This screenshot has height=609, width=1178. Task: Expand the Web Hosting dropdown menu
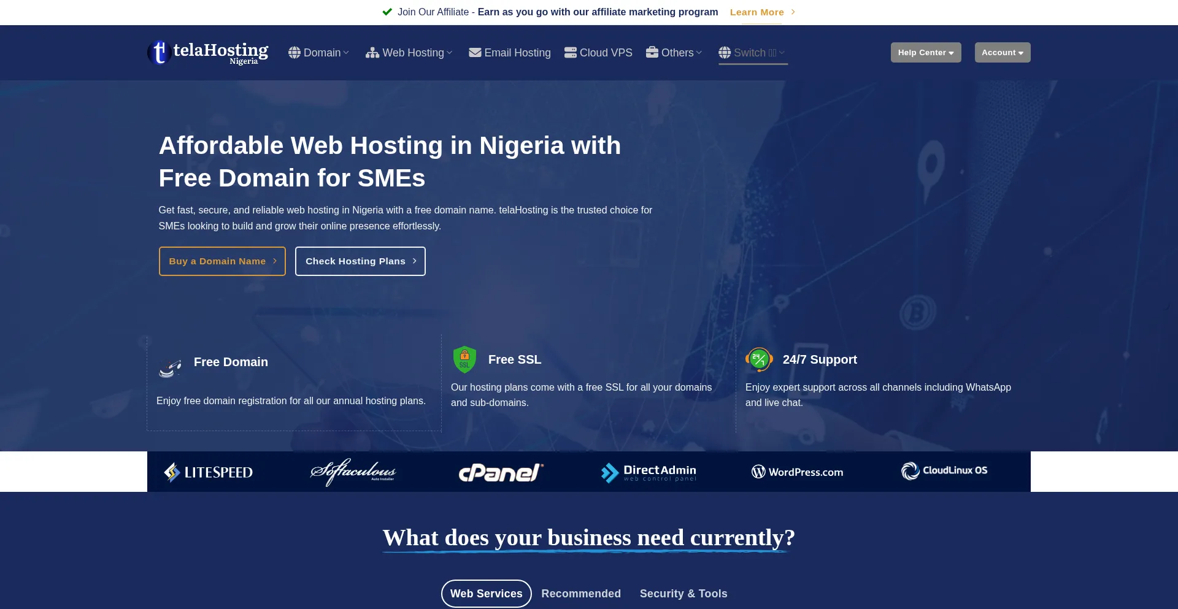(409, 53)
